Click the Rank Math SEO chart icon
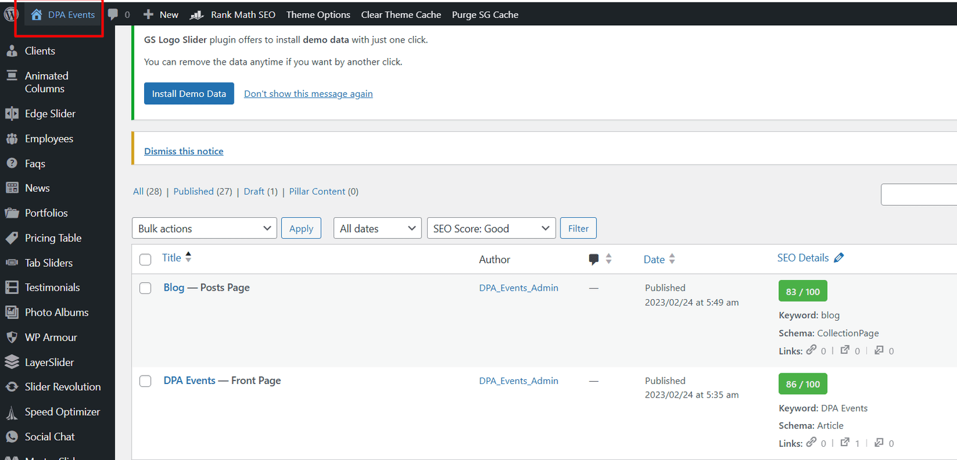This screenshot has height=460, width=957. click(197, 15)
